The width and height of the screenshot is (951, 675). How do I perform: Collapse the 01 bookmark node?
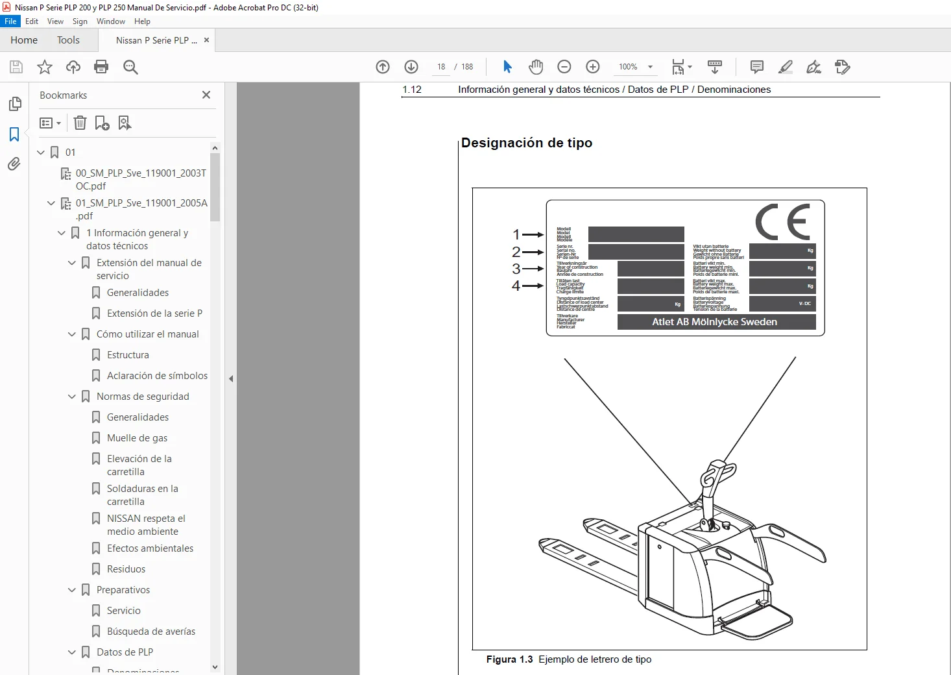41,153
